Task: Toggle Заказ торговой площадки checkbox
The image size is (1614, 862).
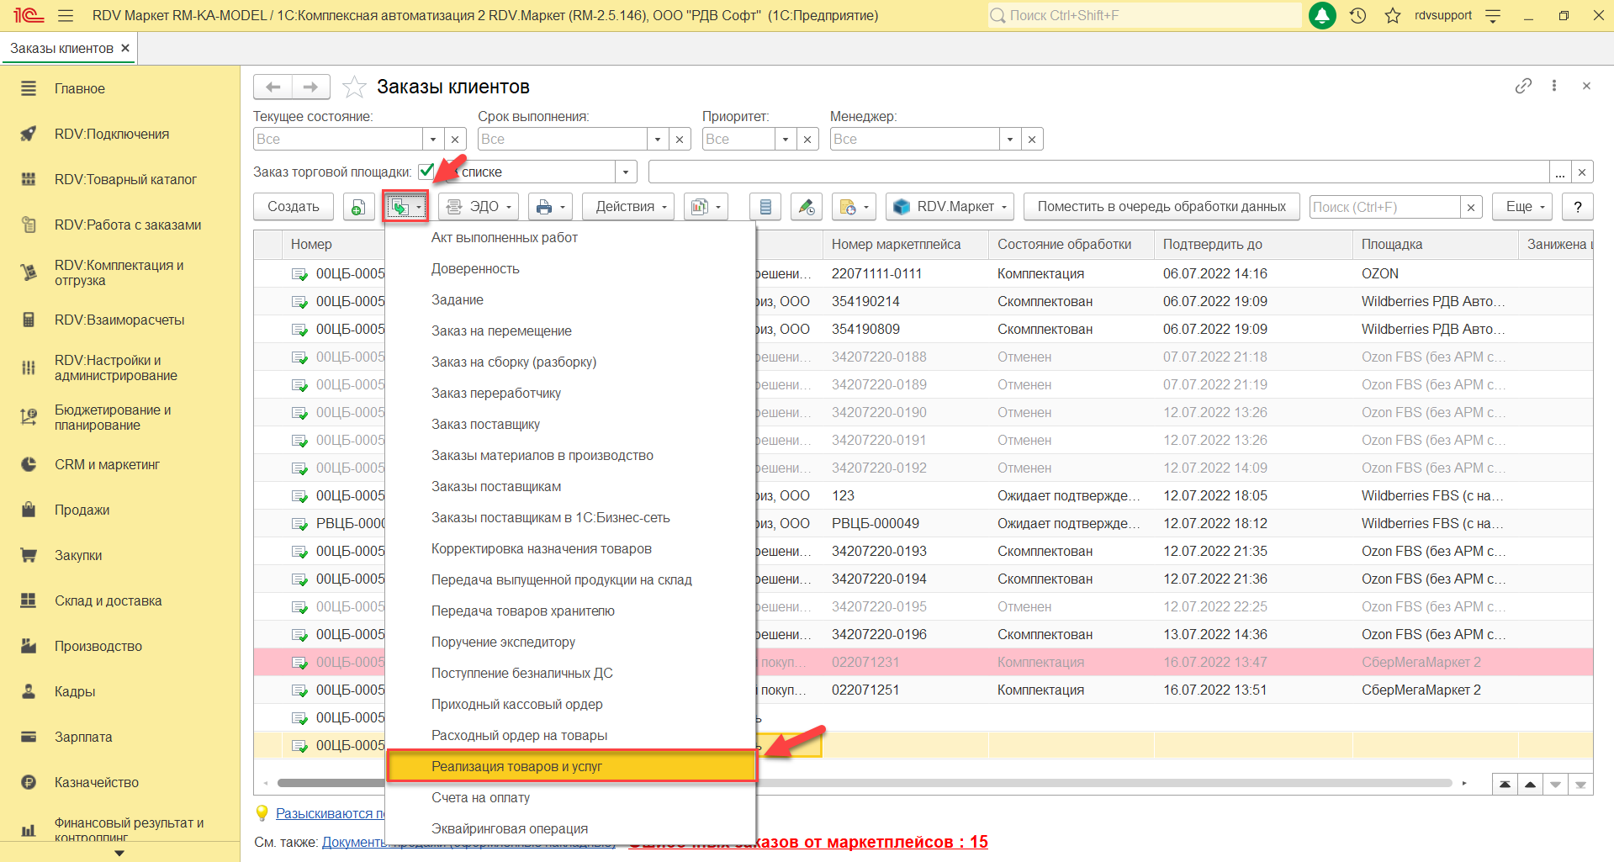Action: (426, 172)
